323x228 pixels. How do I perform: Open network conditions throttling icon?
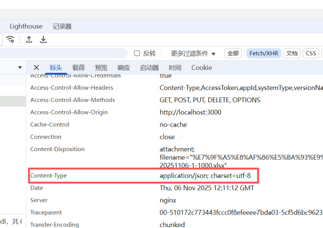point(10,39)
